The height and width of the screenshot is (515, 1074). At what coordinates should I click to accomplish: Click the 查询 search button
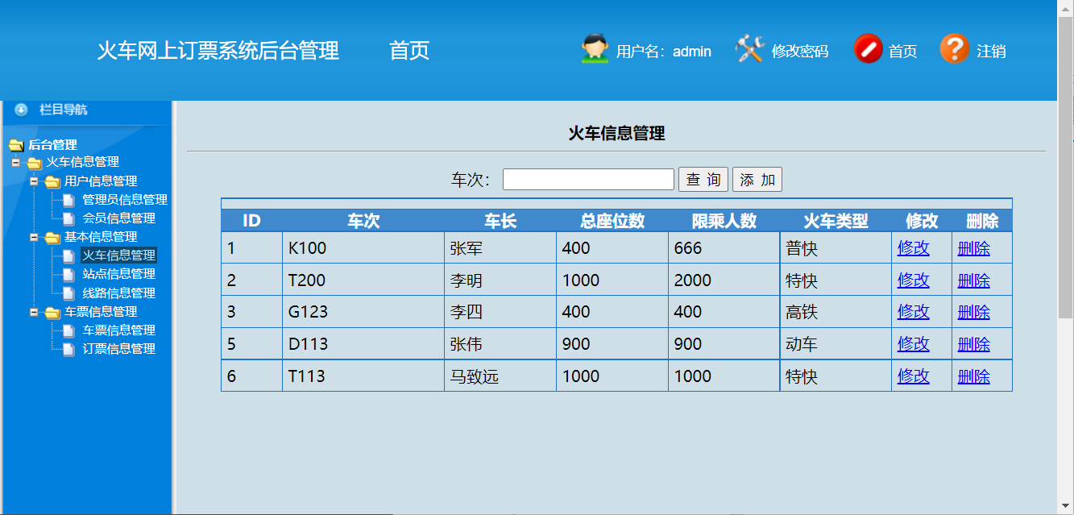703,179
